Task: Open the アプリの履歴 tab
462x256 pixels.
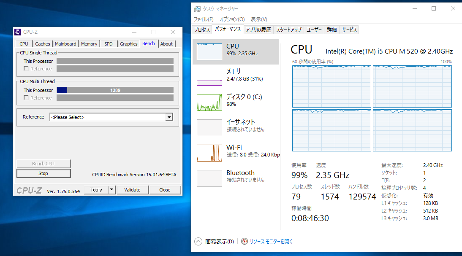Action: (258, 30)
